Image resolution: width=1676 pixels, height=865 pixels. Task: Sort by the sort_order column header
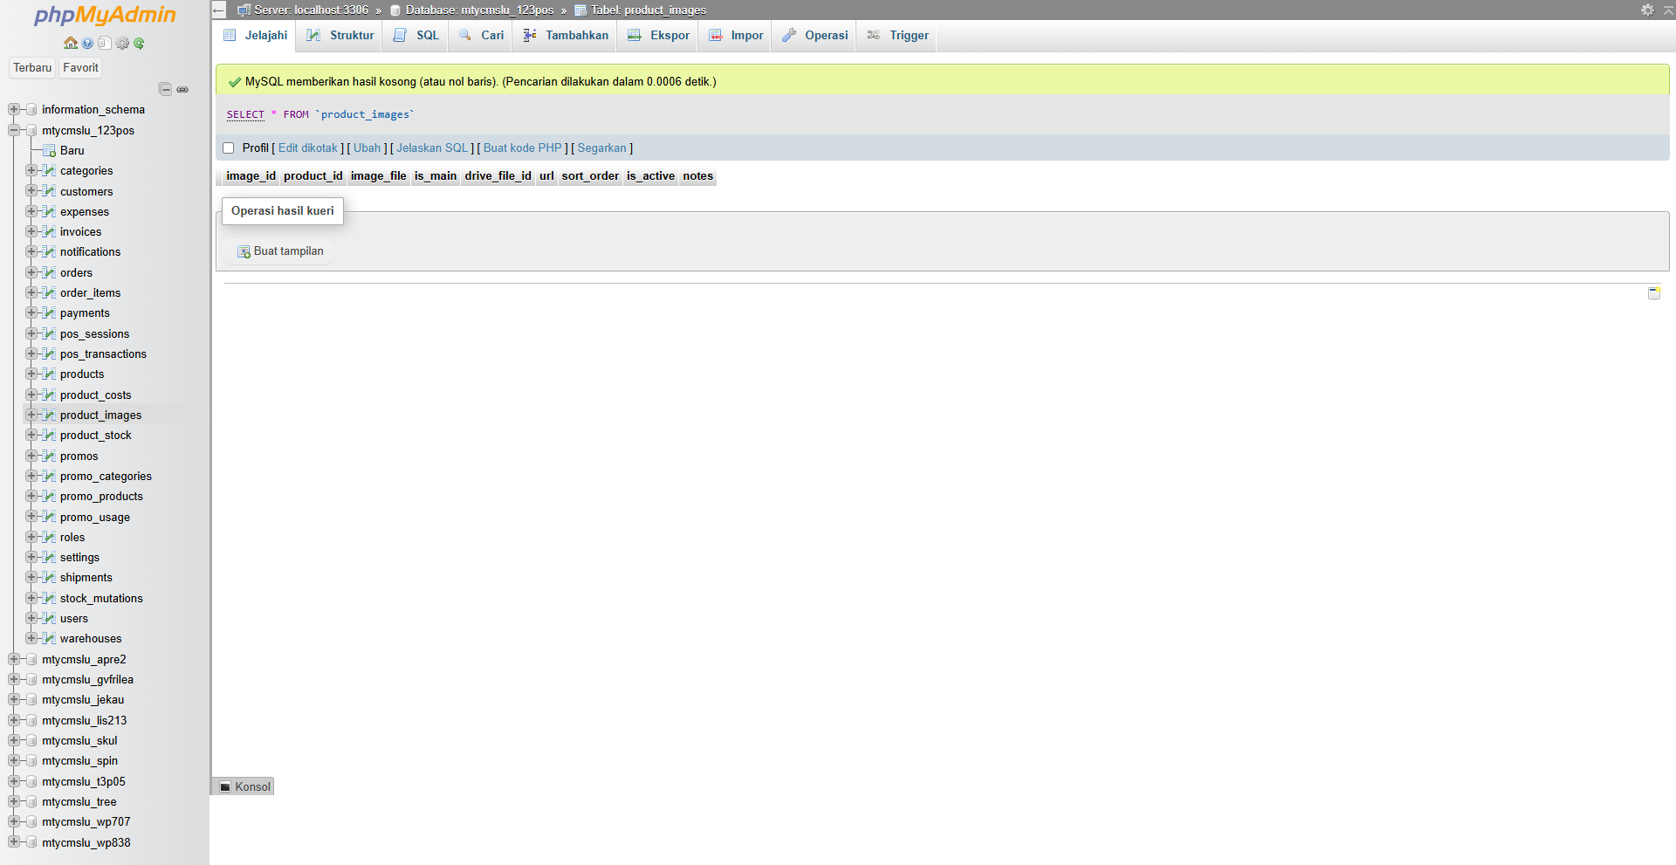pyautogui.click(x=590, y=176)
